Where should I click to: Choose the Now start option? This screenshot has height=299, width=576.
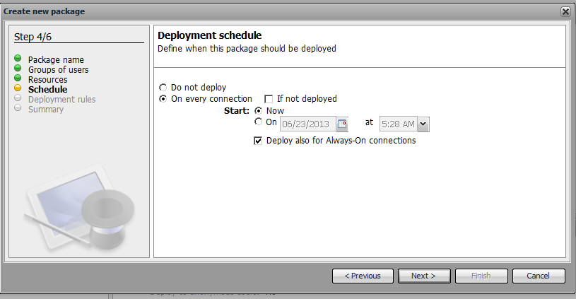tap(259, 111)
